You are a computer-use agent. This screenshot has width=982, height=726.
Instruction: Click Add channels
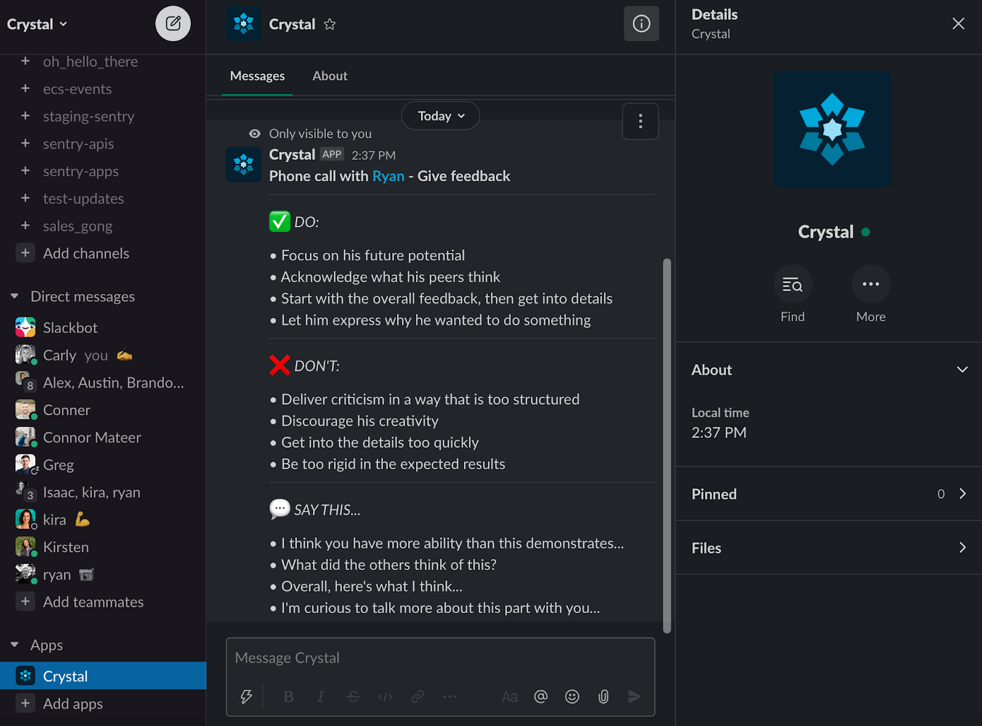[x=102, y=253]
